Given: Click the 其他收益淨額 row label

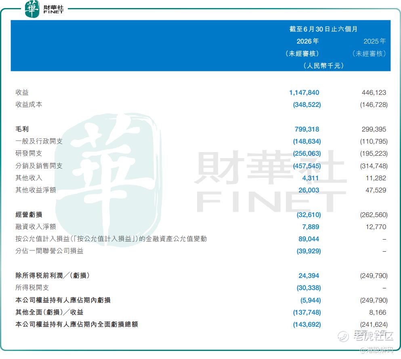Looking at the screenshot, I should point(36,190).
